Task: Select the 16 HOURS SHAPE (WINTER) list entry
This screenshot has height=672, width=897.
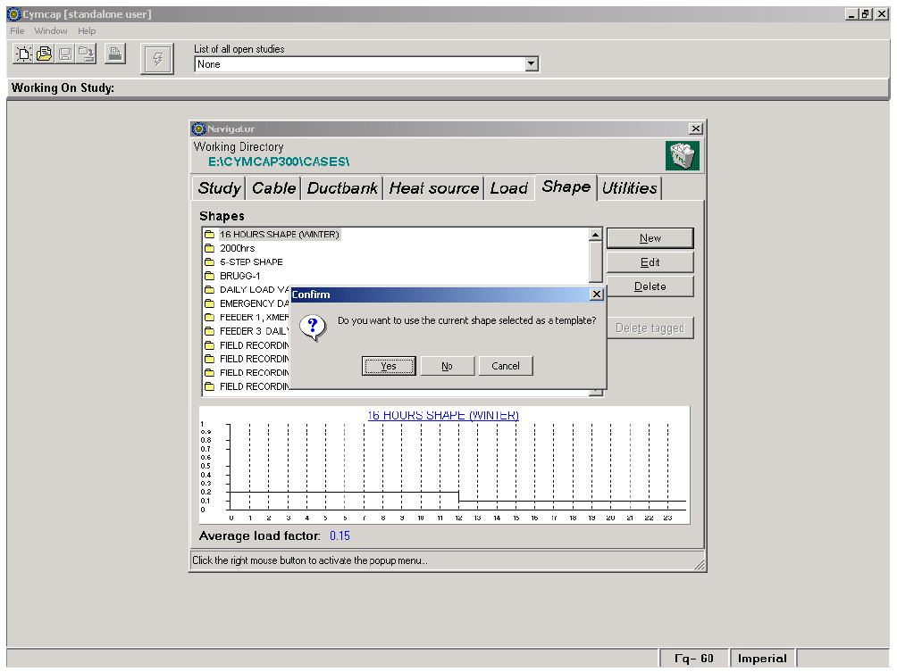Action: coord(279,235)
